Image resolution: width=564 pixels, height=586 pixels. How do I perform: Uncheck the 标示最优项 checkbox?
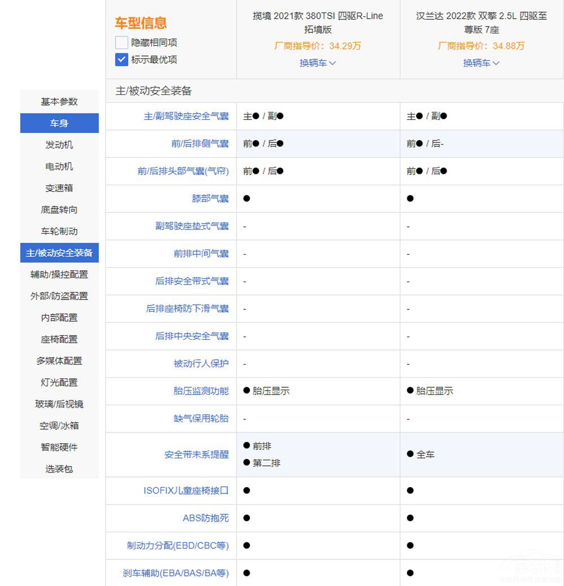tap(121, 59)
